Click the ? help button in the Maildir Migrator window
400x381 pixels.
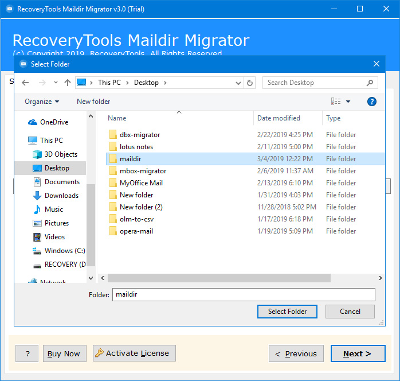coord(27,353)
